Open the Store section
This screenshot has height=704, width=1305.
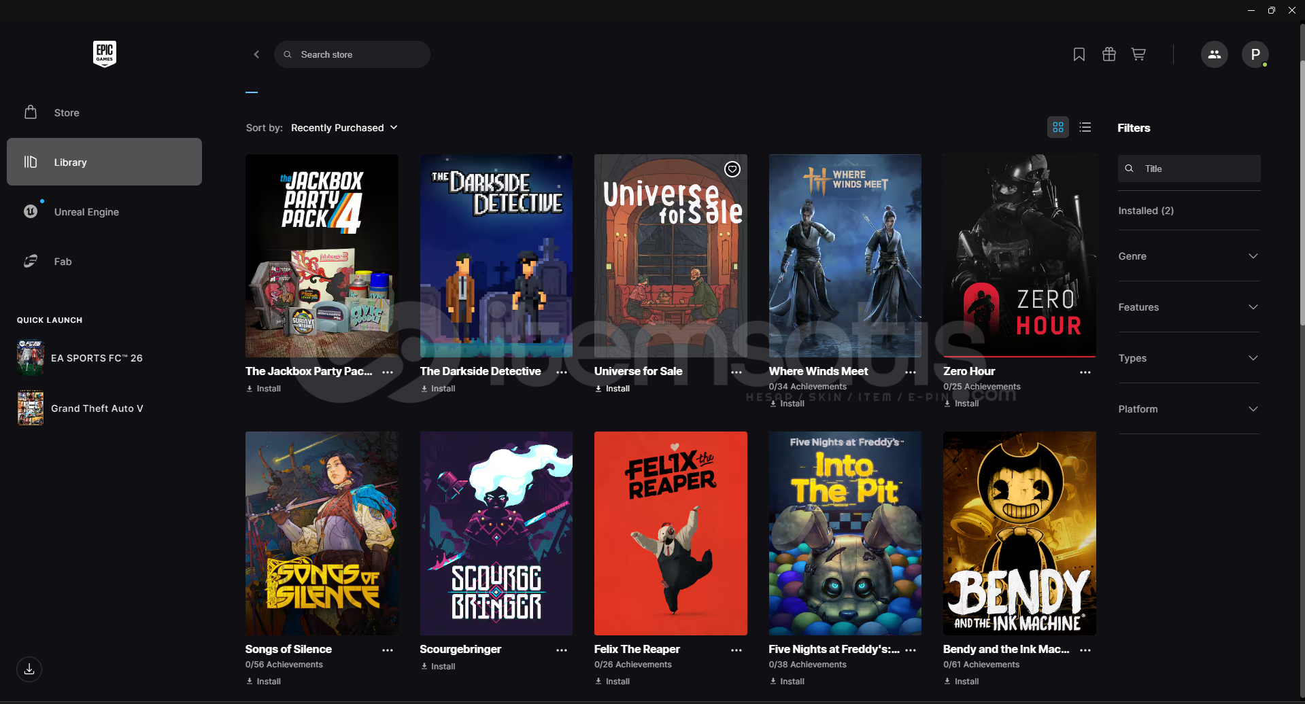tap(104, 113)
